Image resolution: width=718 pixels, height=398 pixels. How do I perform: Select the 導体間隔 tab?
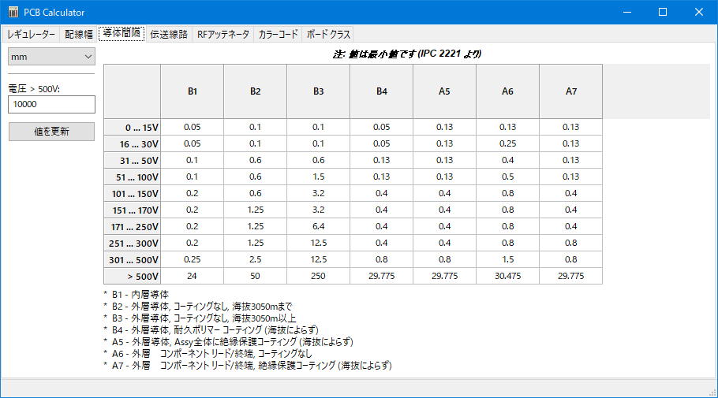(x=122, y=34)
